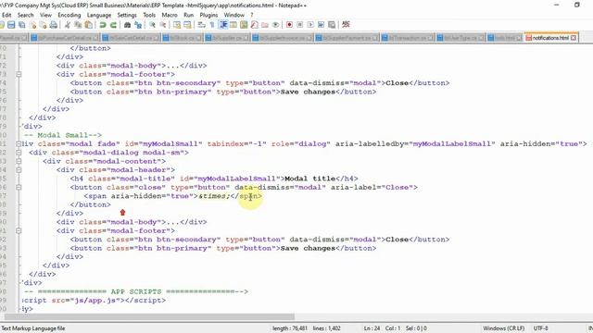Screen dimensions: 593x333
Task: Click the Save file toolbar icon
Action: tap(11, 25)
